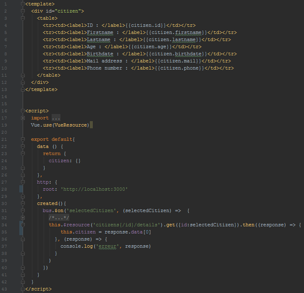Viewport: 304px width, 293px height.
Task: Fold the bus.$on callback on line 31
Action: click(x=22, y=211)
